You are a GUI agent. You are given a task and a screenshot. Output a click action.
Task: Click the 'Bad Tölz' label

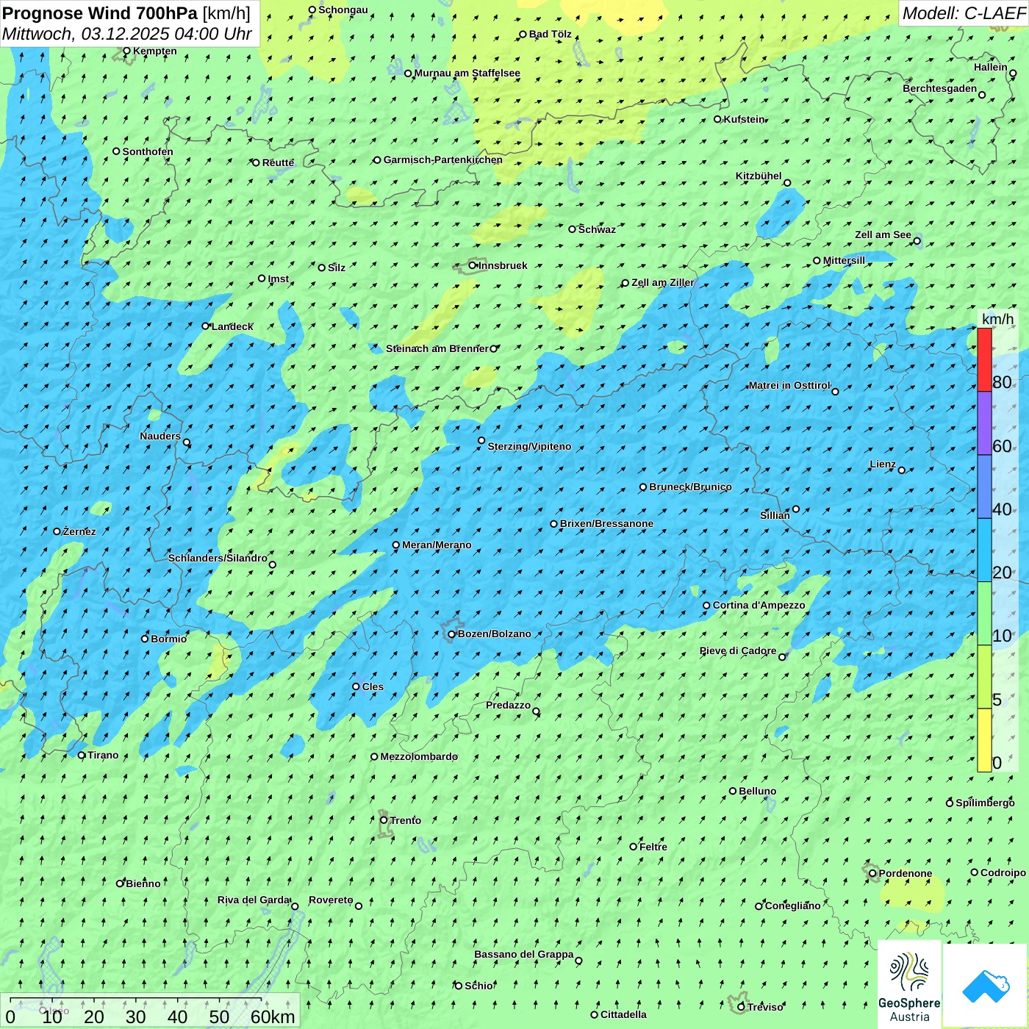click(x=551, y=34)
